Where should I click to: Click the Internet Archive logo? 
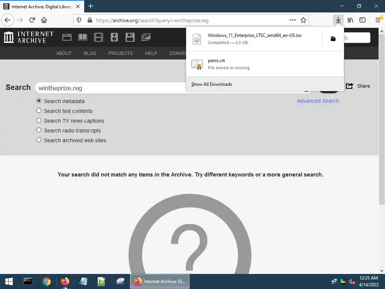(x=29, y=37)
